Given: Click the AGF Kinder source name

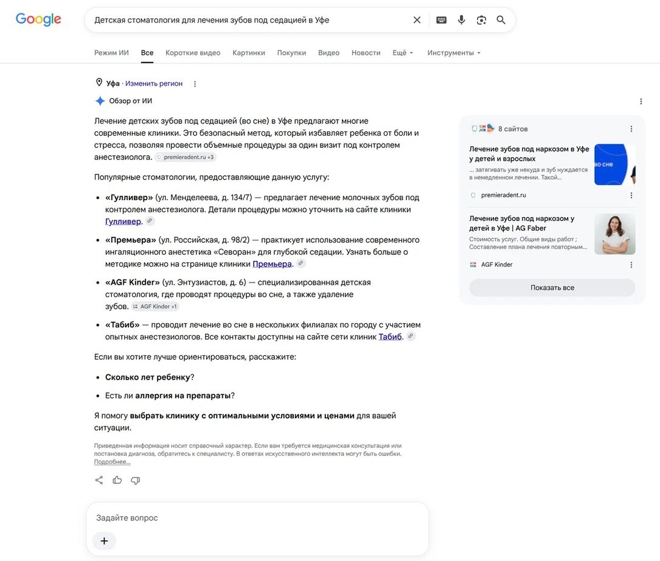Looking at the screenshot, I should click(x=497, y=265).
